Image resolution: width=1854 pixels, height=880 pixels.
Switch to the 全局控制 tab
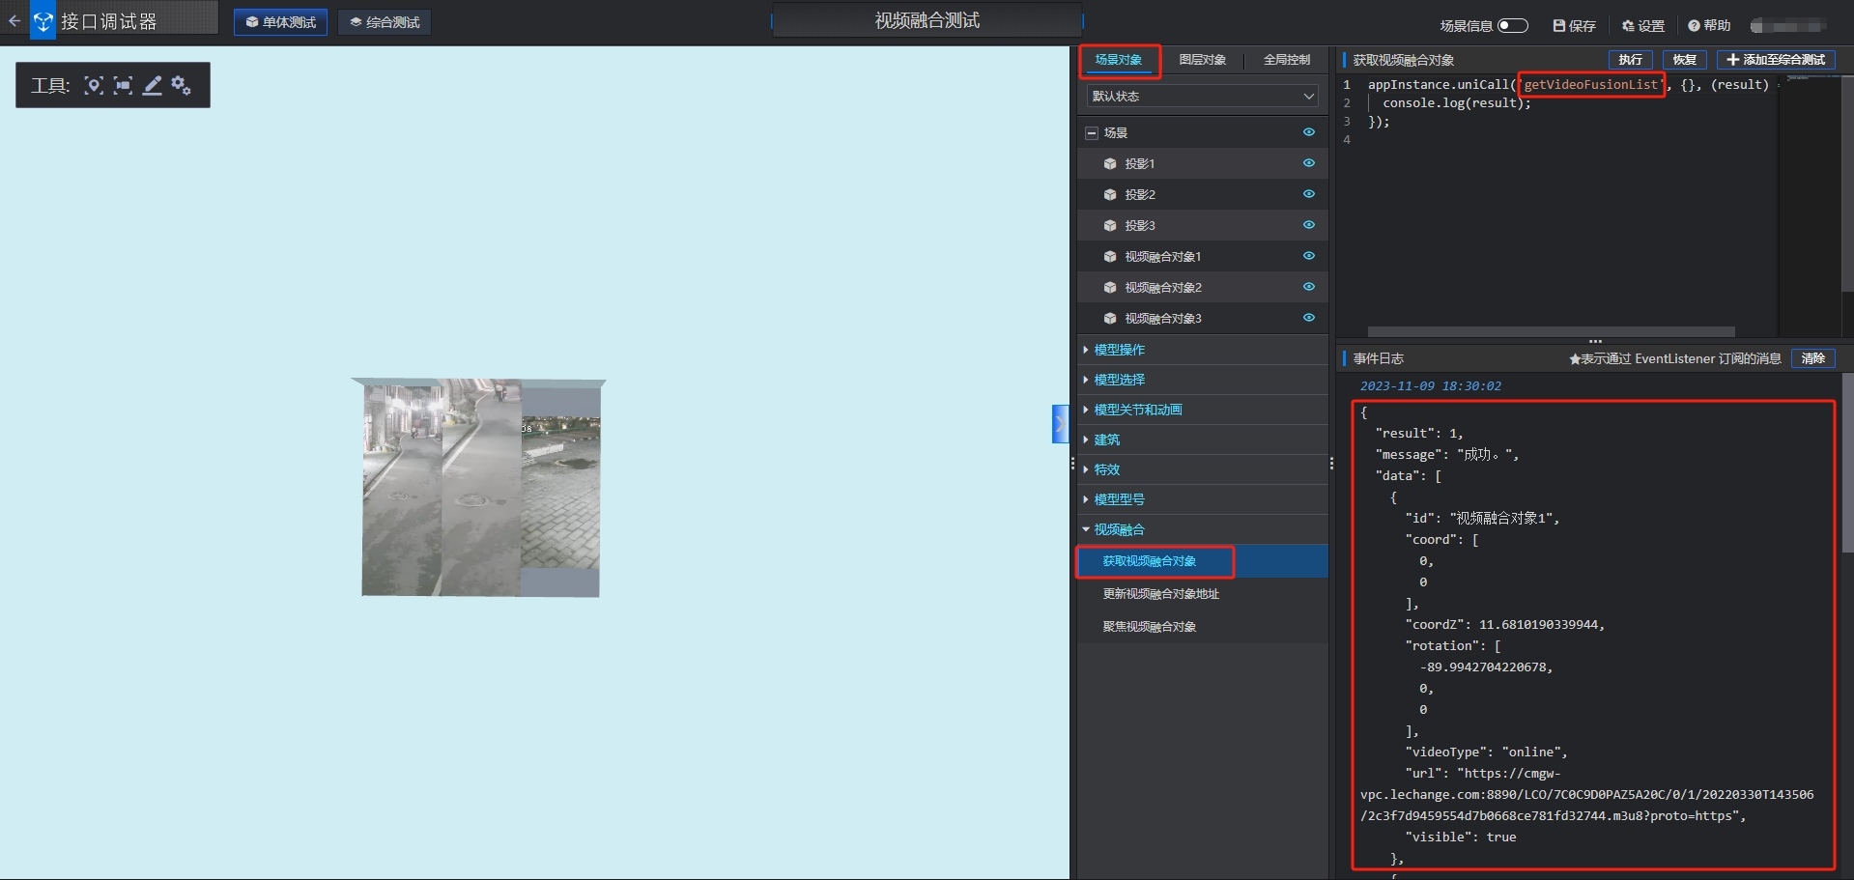point(1286,60)
